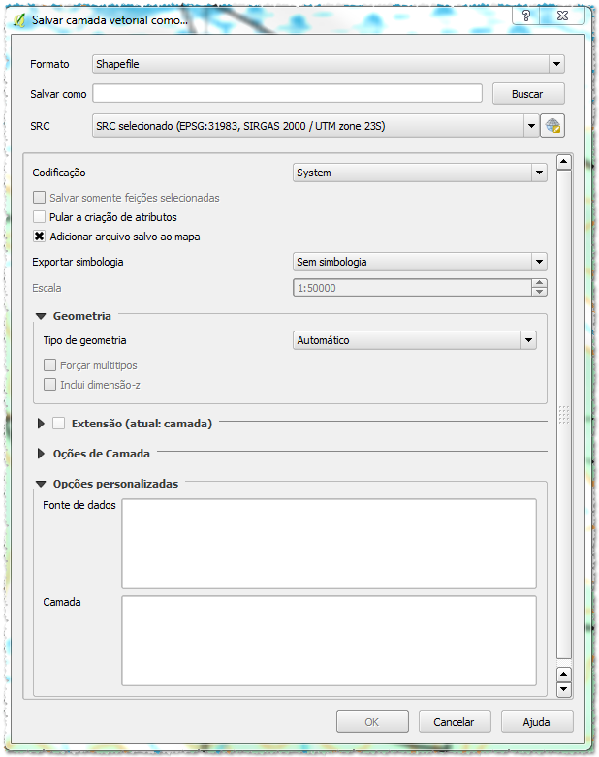Click the Buscar button

[527, 94]
